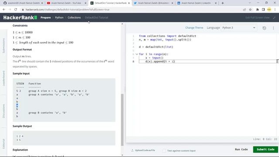Click the browser forward arrow
The image size is (279, 157).
(x=10, y=10)
